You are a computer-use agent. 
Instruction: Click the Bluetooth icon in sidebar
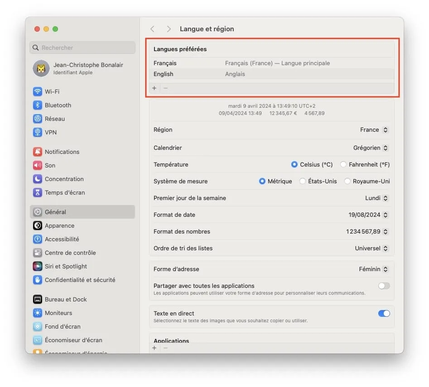(38, 105)
